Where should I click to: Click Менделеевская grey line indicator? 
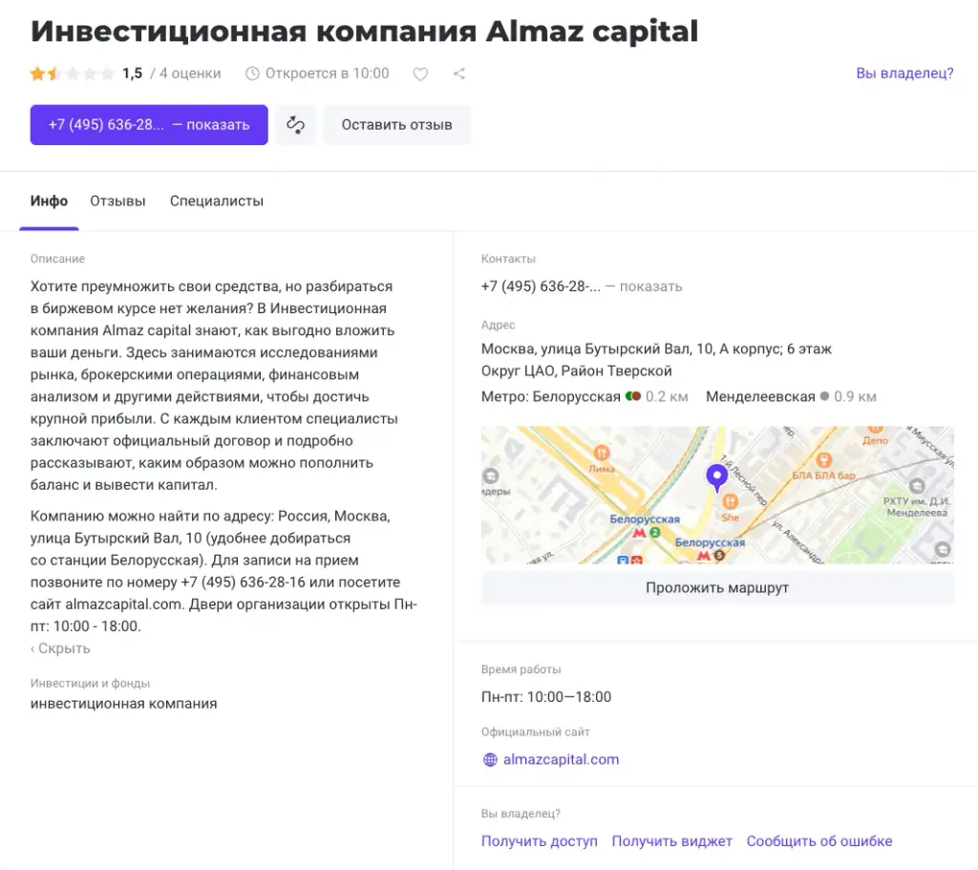pos(824,396)
